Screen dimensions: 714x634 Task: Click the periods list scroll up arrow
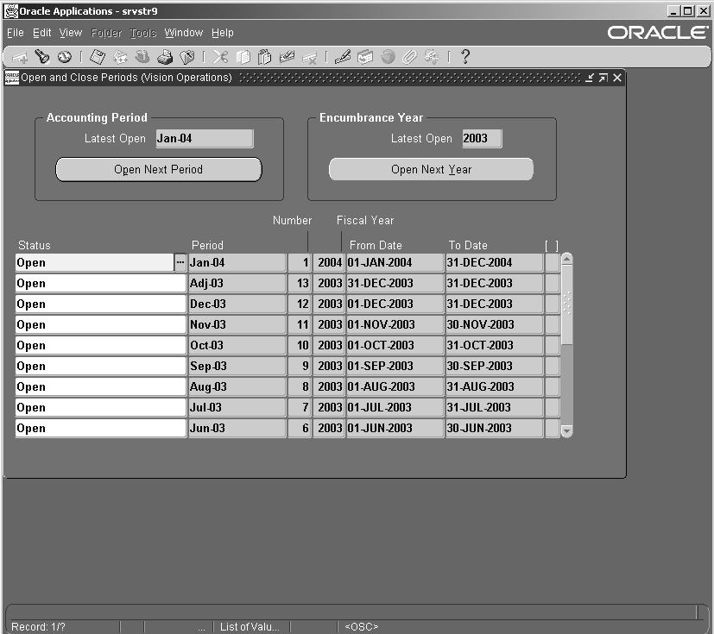click(566, 260)
